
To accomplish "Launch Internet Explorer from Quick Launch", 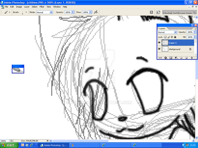I will click(31, 145).
